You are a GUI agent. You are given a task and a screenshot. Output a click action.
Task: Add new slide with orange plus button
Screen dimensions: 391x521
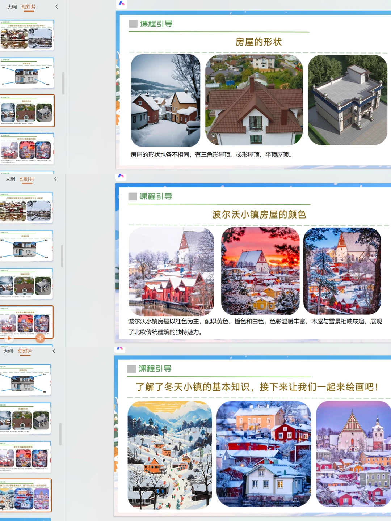coord(40,339)
